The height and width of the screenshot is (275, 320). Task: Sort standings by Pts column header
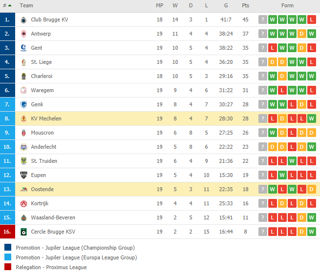point(245,5)
